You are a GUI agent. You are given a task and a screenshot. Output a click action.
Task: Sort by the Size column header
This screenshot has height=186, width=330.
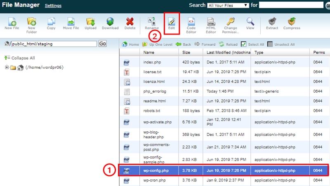[186, 53]
